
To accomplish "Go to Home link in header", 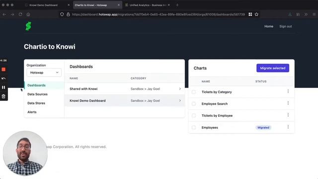I will [269, 26].
